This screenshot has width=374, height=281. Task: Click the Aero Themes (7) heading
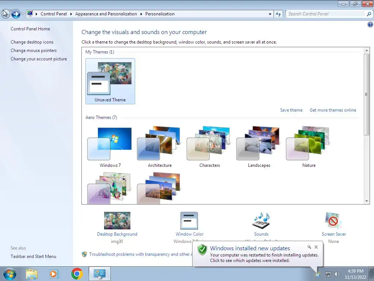(101, 117)
